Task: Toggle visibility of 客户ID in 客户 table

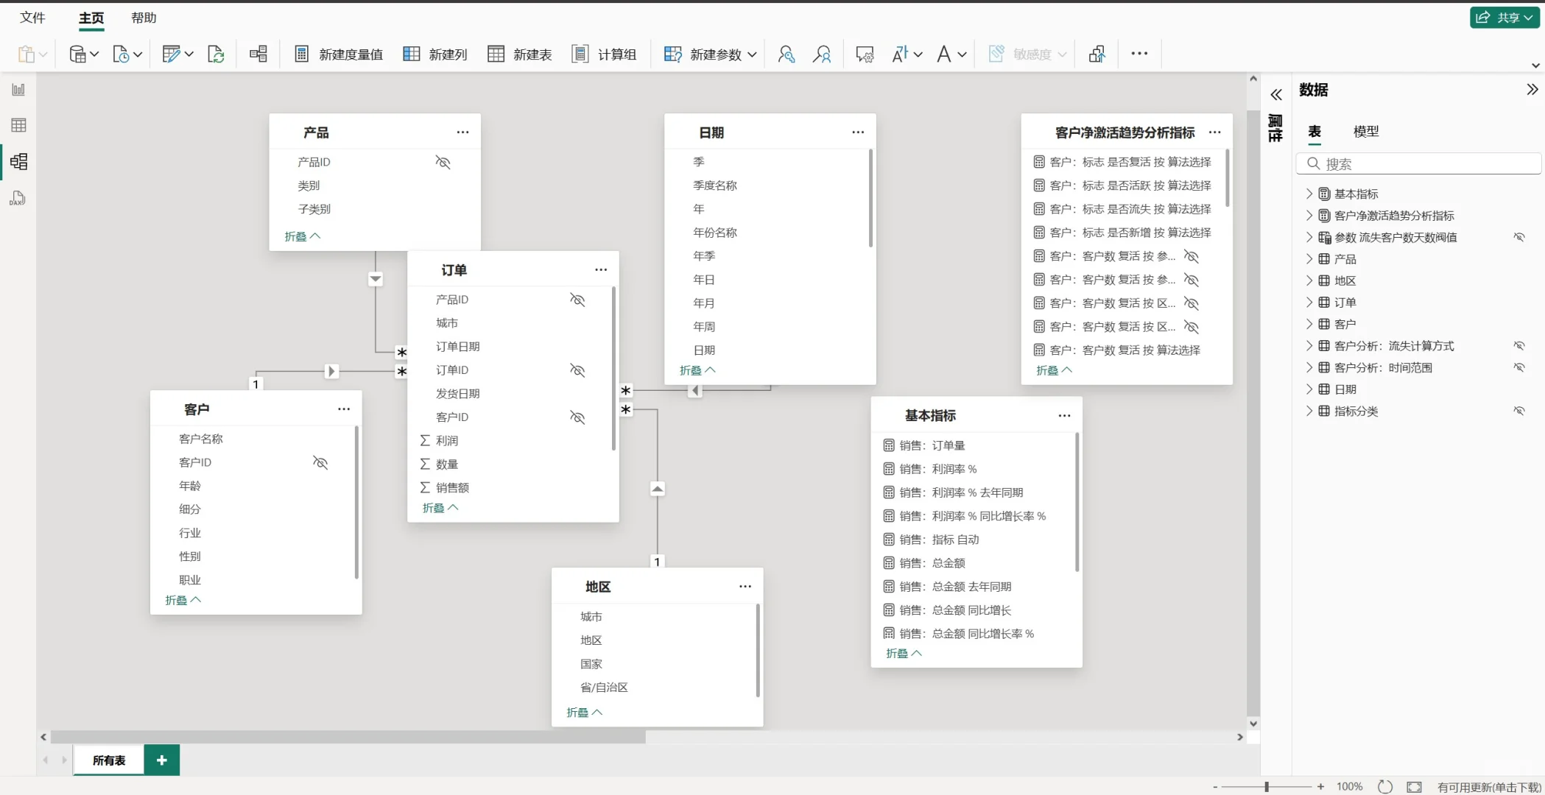Action: click(320, 462)
